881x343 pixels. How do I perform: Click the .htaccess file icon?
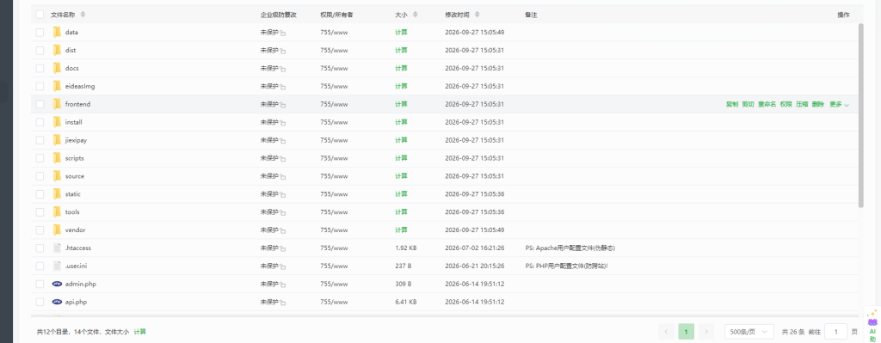[x=57, y=248]
